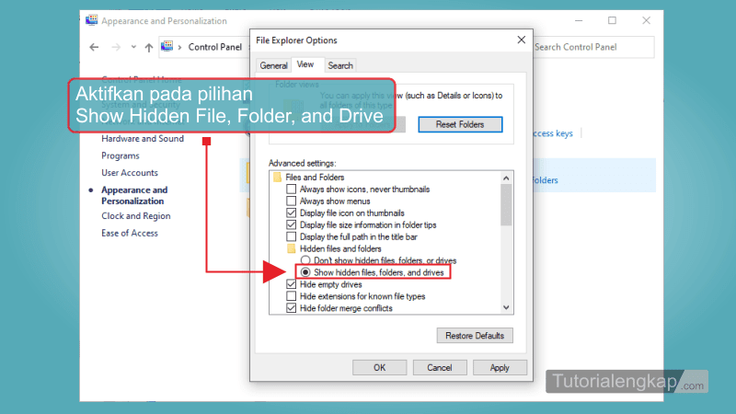736x414 pixels.
Task: Open User Accounts in the sidebar
Action: pyautogui.click(x=130, y=173)
